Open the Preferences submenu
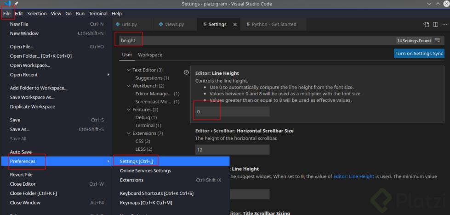This screenshot has width=450, height=215. pos(57,161)
